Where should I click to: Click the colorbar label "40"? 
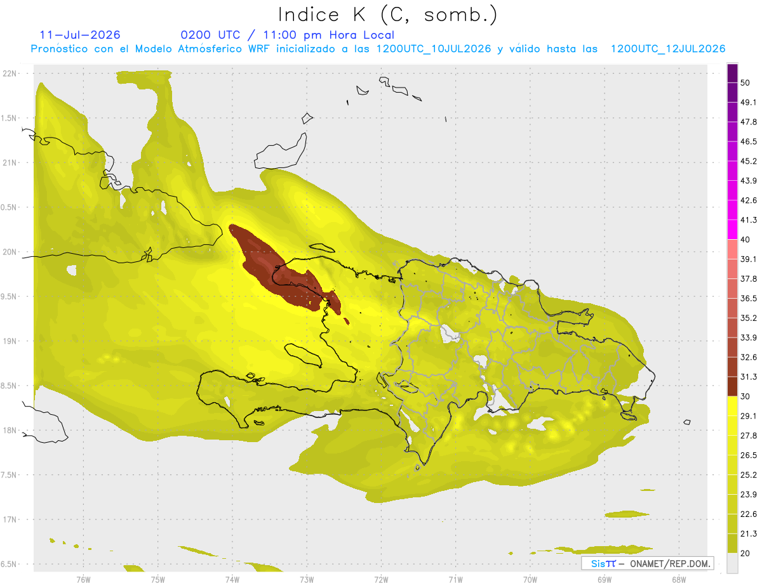click(x=745, y=239)
